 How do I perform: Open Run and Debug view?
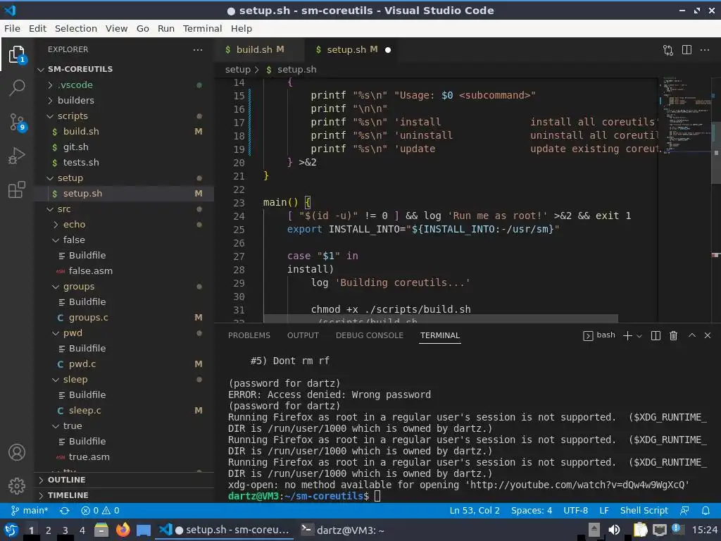(x=17, y=156)
